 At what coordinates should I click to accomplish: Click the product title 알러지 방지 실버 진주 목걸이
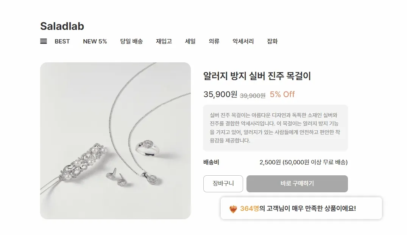257,76
